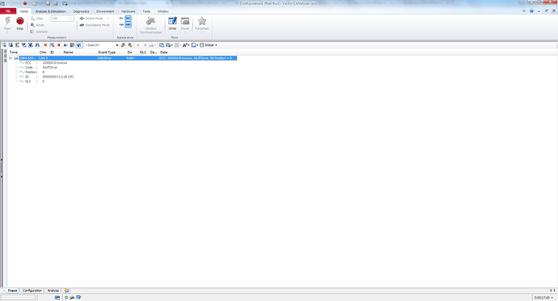This screenshot has height=301, width=558.
Task: Open the File menu button
Action: (8, 11)
